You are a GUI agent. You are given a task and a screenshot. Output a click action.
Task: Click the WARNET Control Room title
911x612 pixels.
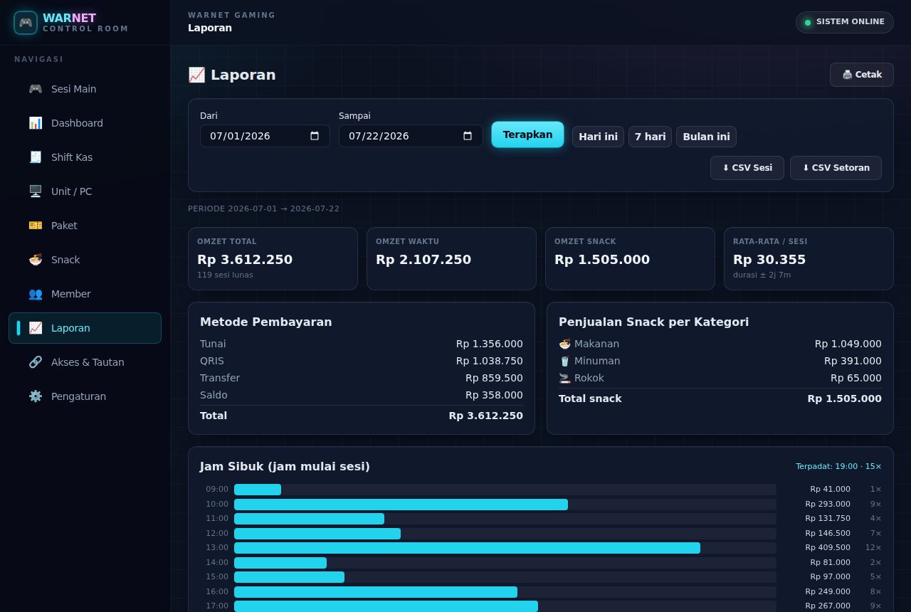(85, 23)
